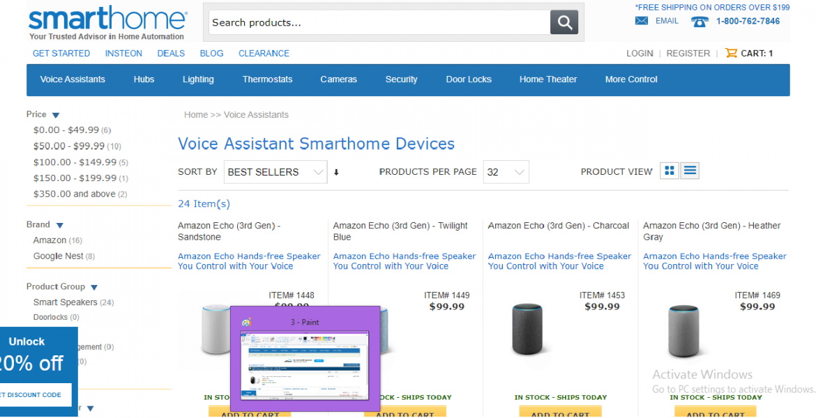
Task: Open the Products Per Page dropdown
Action: 506,172
